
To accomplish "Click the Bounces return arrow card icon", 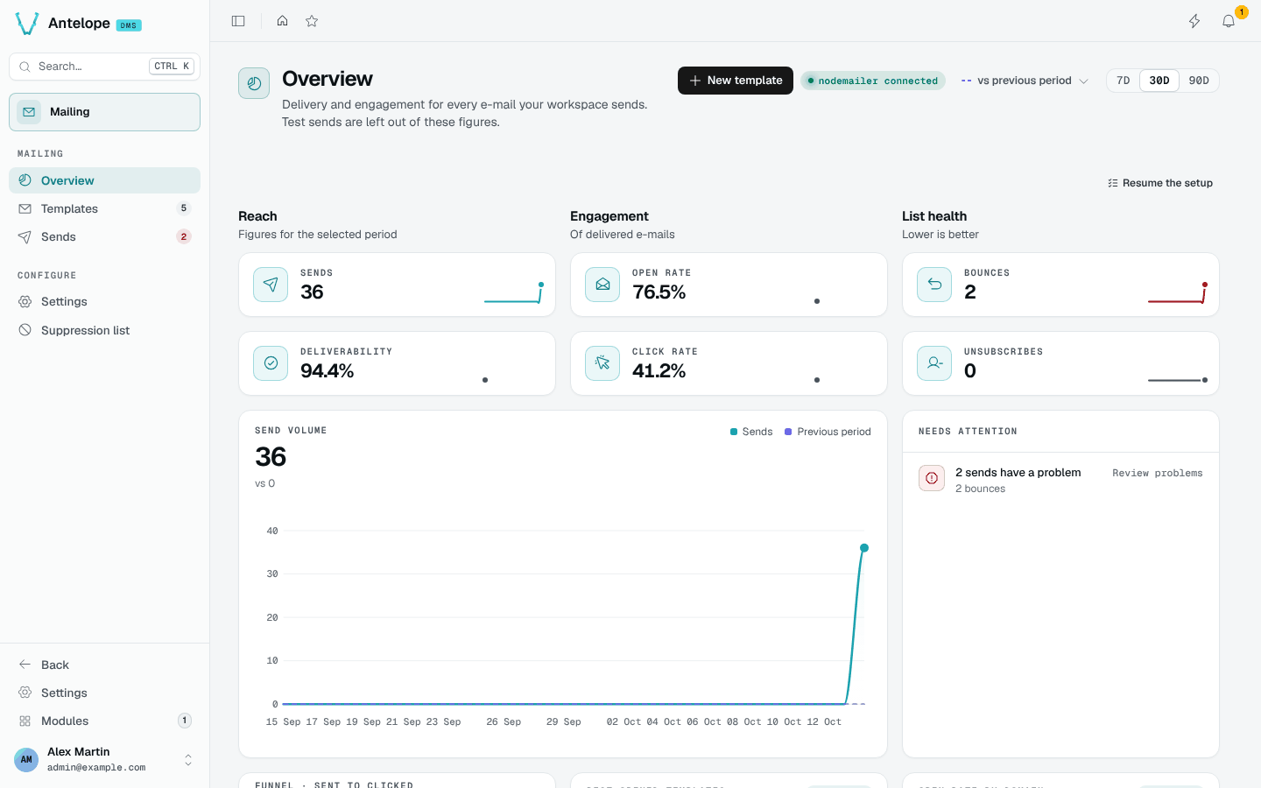I will pyautogui.click(x=934, y=285).
